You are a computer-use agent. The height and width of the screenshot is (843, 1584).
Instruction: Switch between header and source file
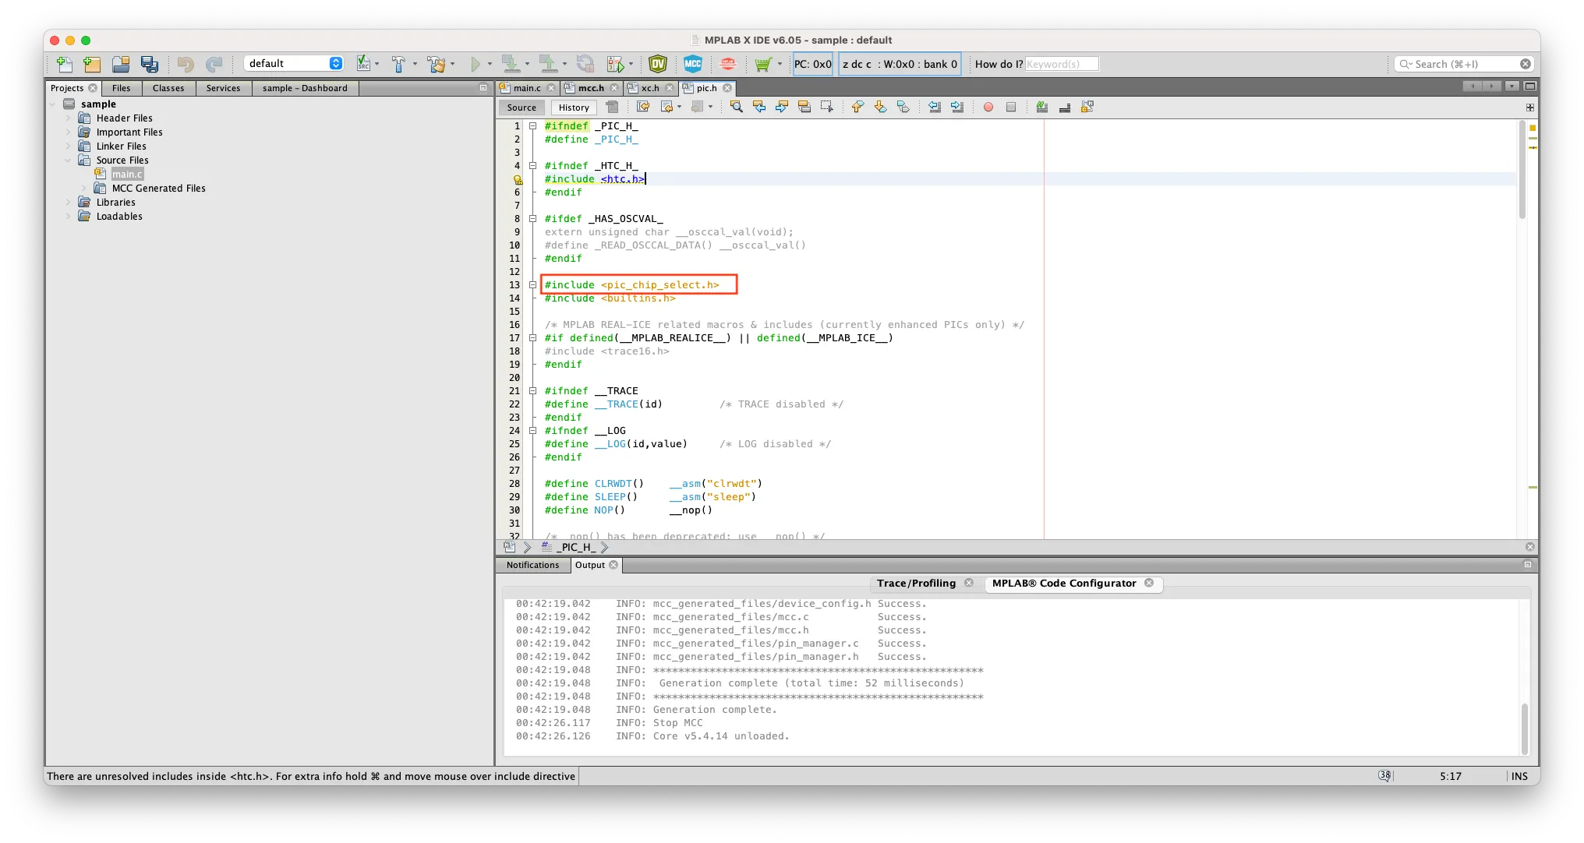[x=1087, y=108]
